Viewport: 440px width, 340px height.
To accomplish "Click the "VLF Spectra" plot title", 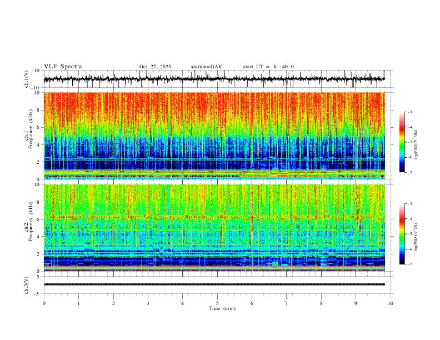I will 63,67.
